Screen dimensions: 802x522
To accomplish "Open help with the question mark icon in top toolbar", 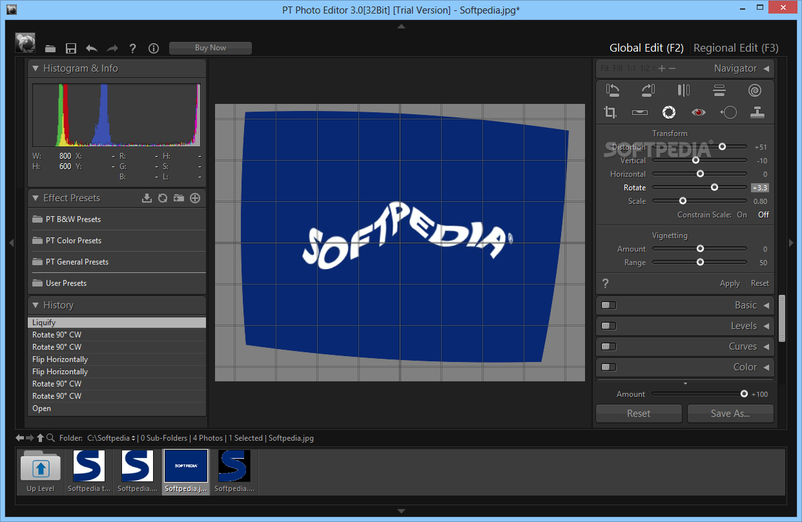I will pos(133,48).
